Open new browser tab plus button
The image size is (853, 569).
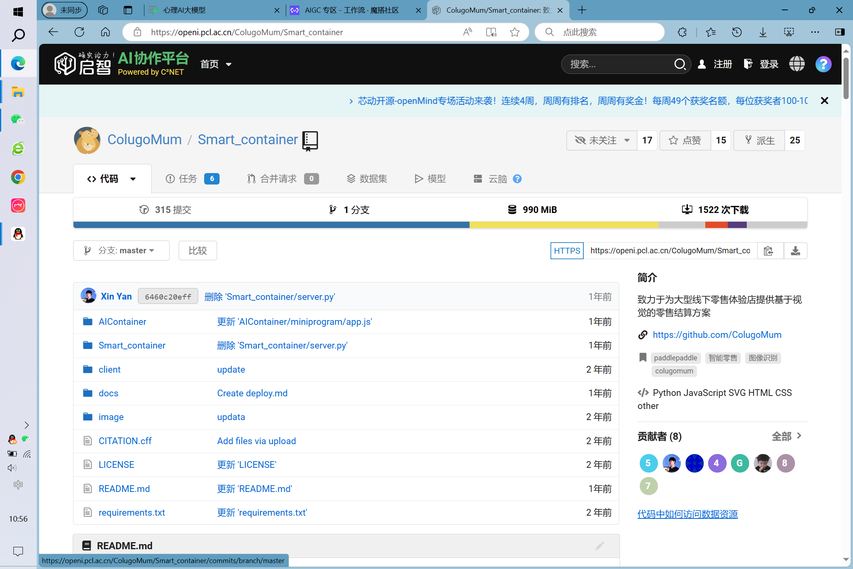click(582, 10)
